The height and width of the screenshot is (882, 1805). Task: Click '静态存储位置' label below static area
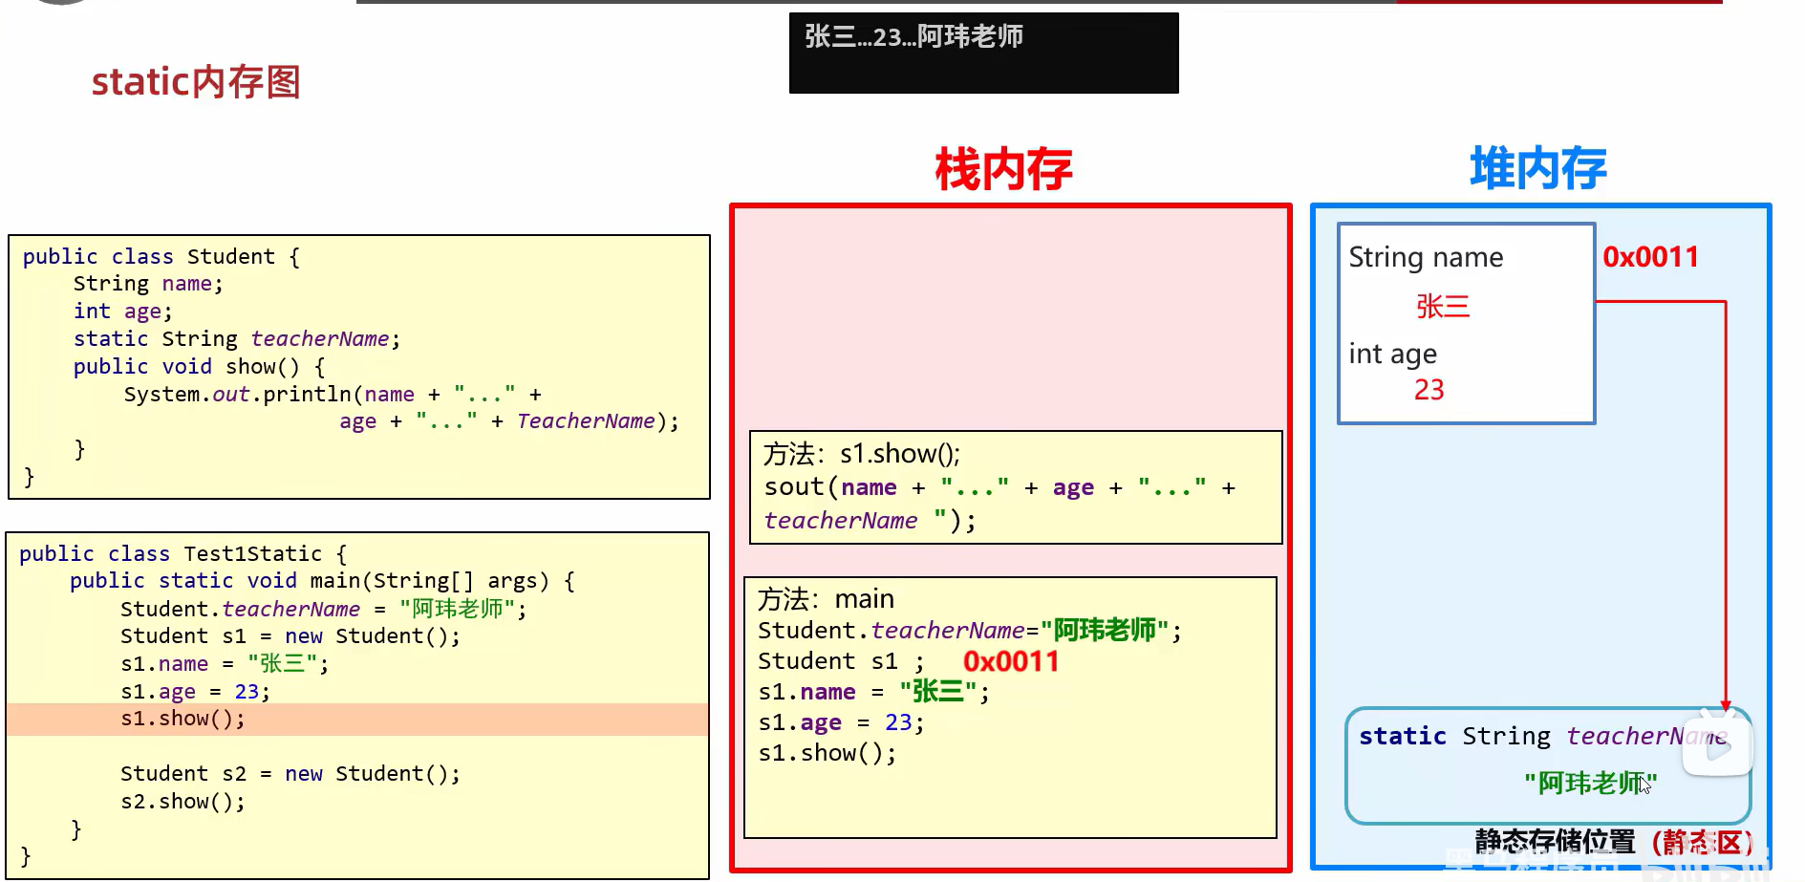pyautogui.click(x=1554, y=841)
